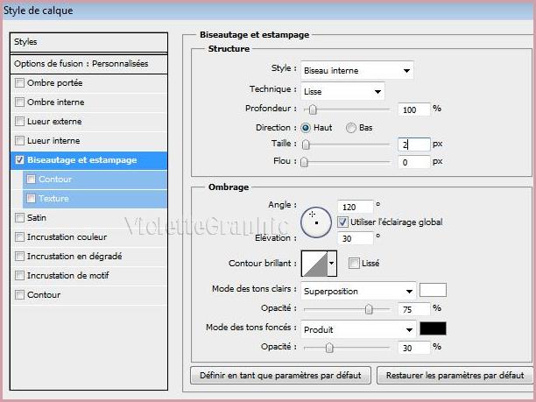Click the black shadow color swatch
Screen dimensions: 536x402
coord(433,329)
